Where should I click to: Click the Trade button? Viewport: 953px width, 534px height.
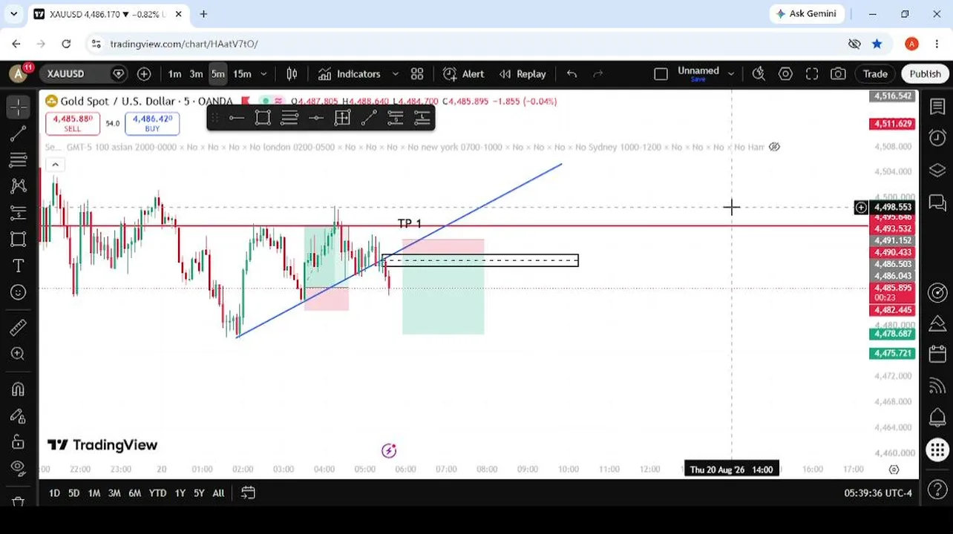[875, 74]
